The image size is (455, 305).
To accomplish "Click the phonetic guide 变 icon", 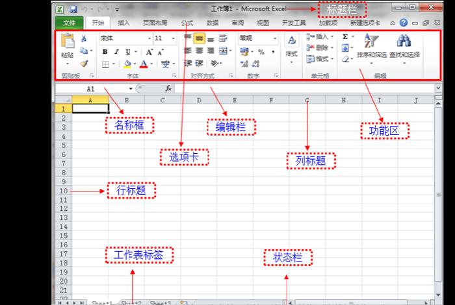I will 165,64.
